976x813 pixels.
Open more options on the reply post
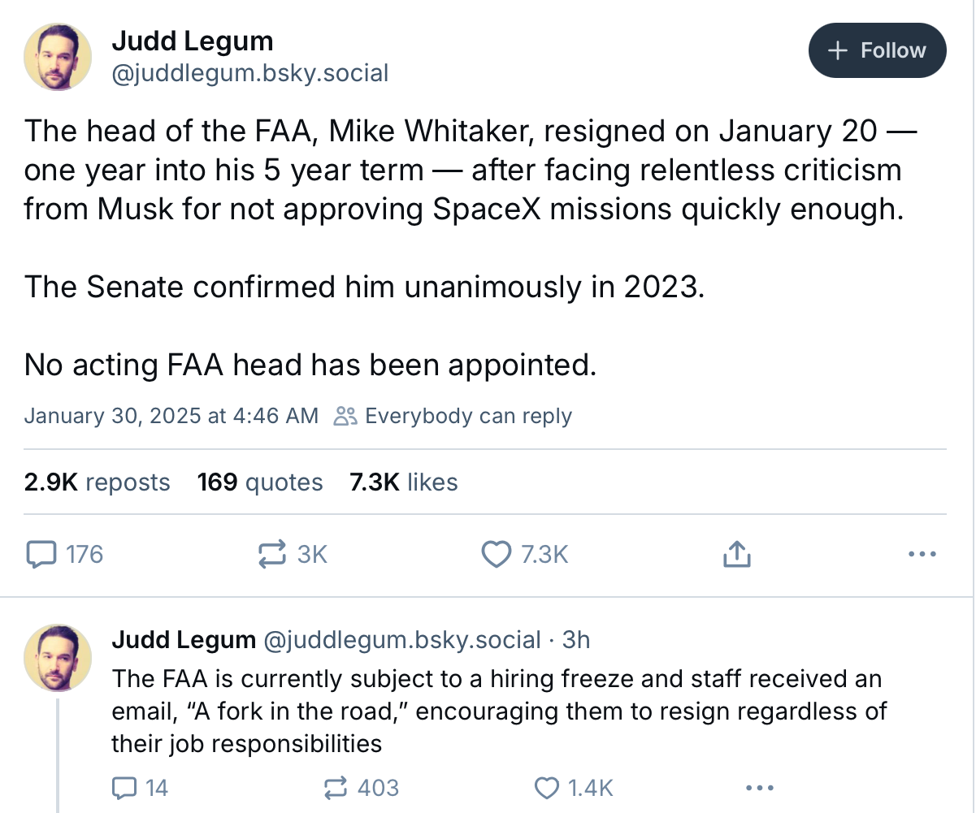pos(759,787)
